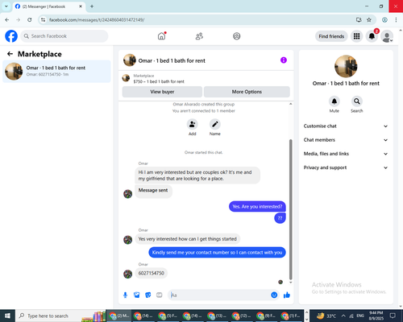Open the Marketplace listing thumbnail in chat header
The width and height of the screenshot is (403, 322).
coord(126,78)
